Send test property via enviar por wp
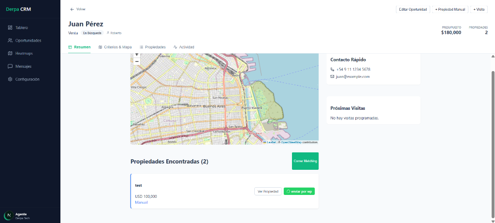This screenshot has width=495, height=223. 299,191
